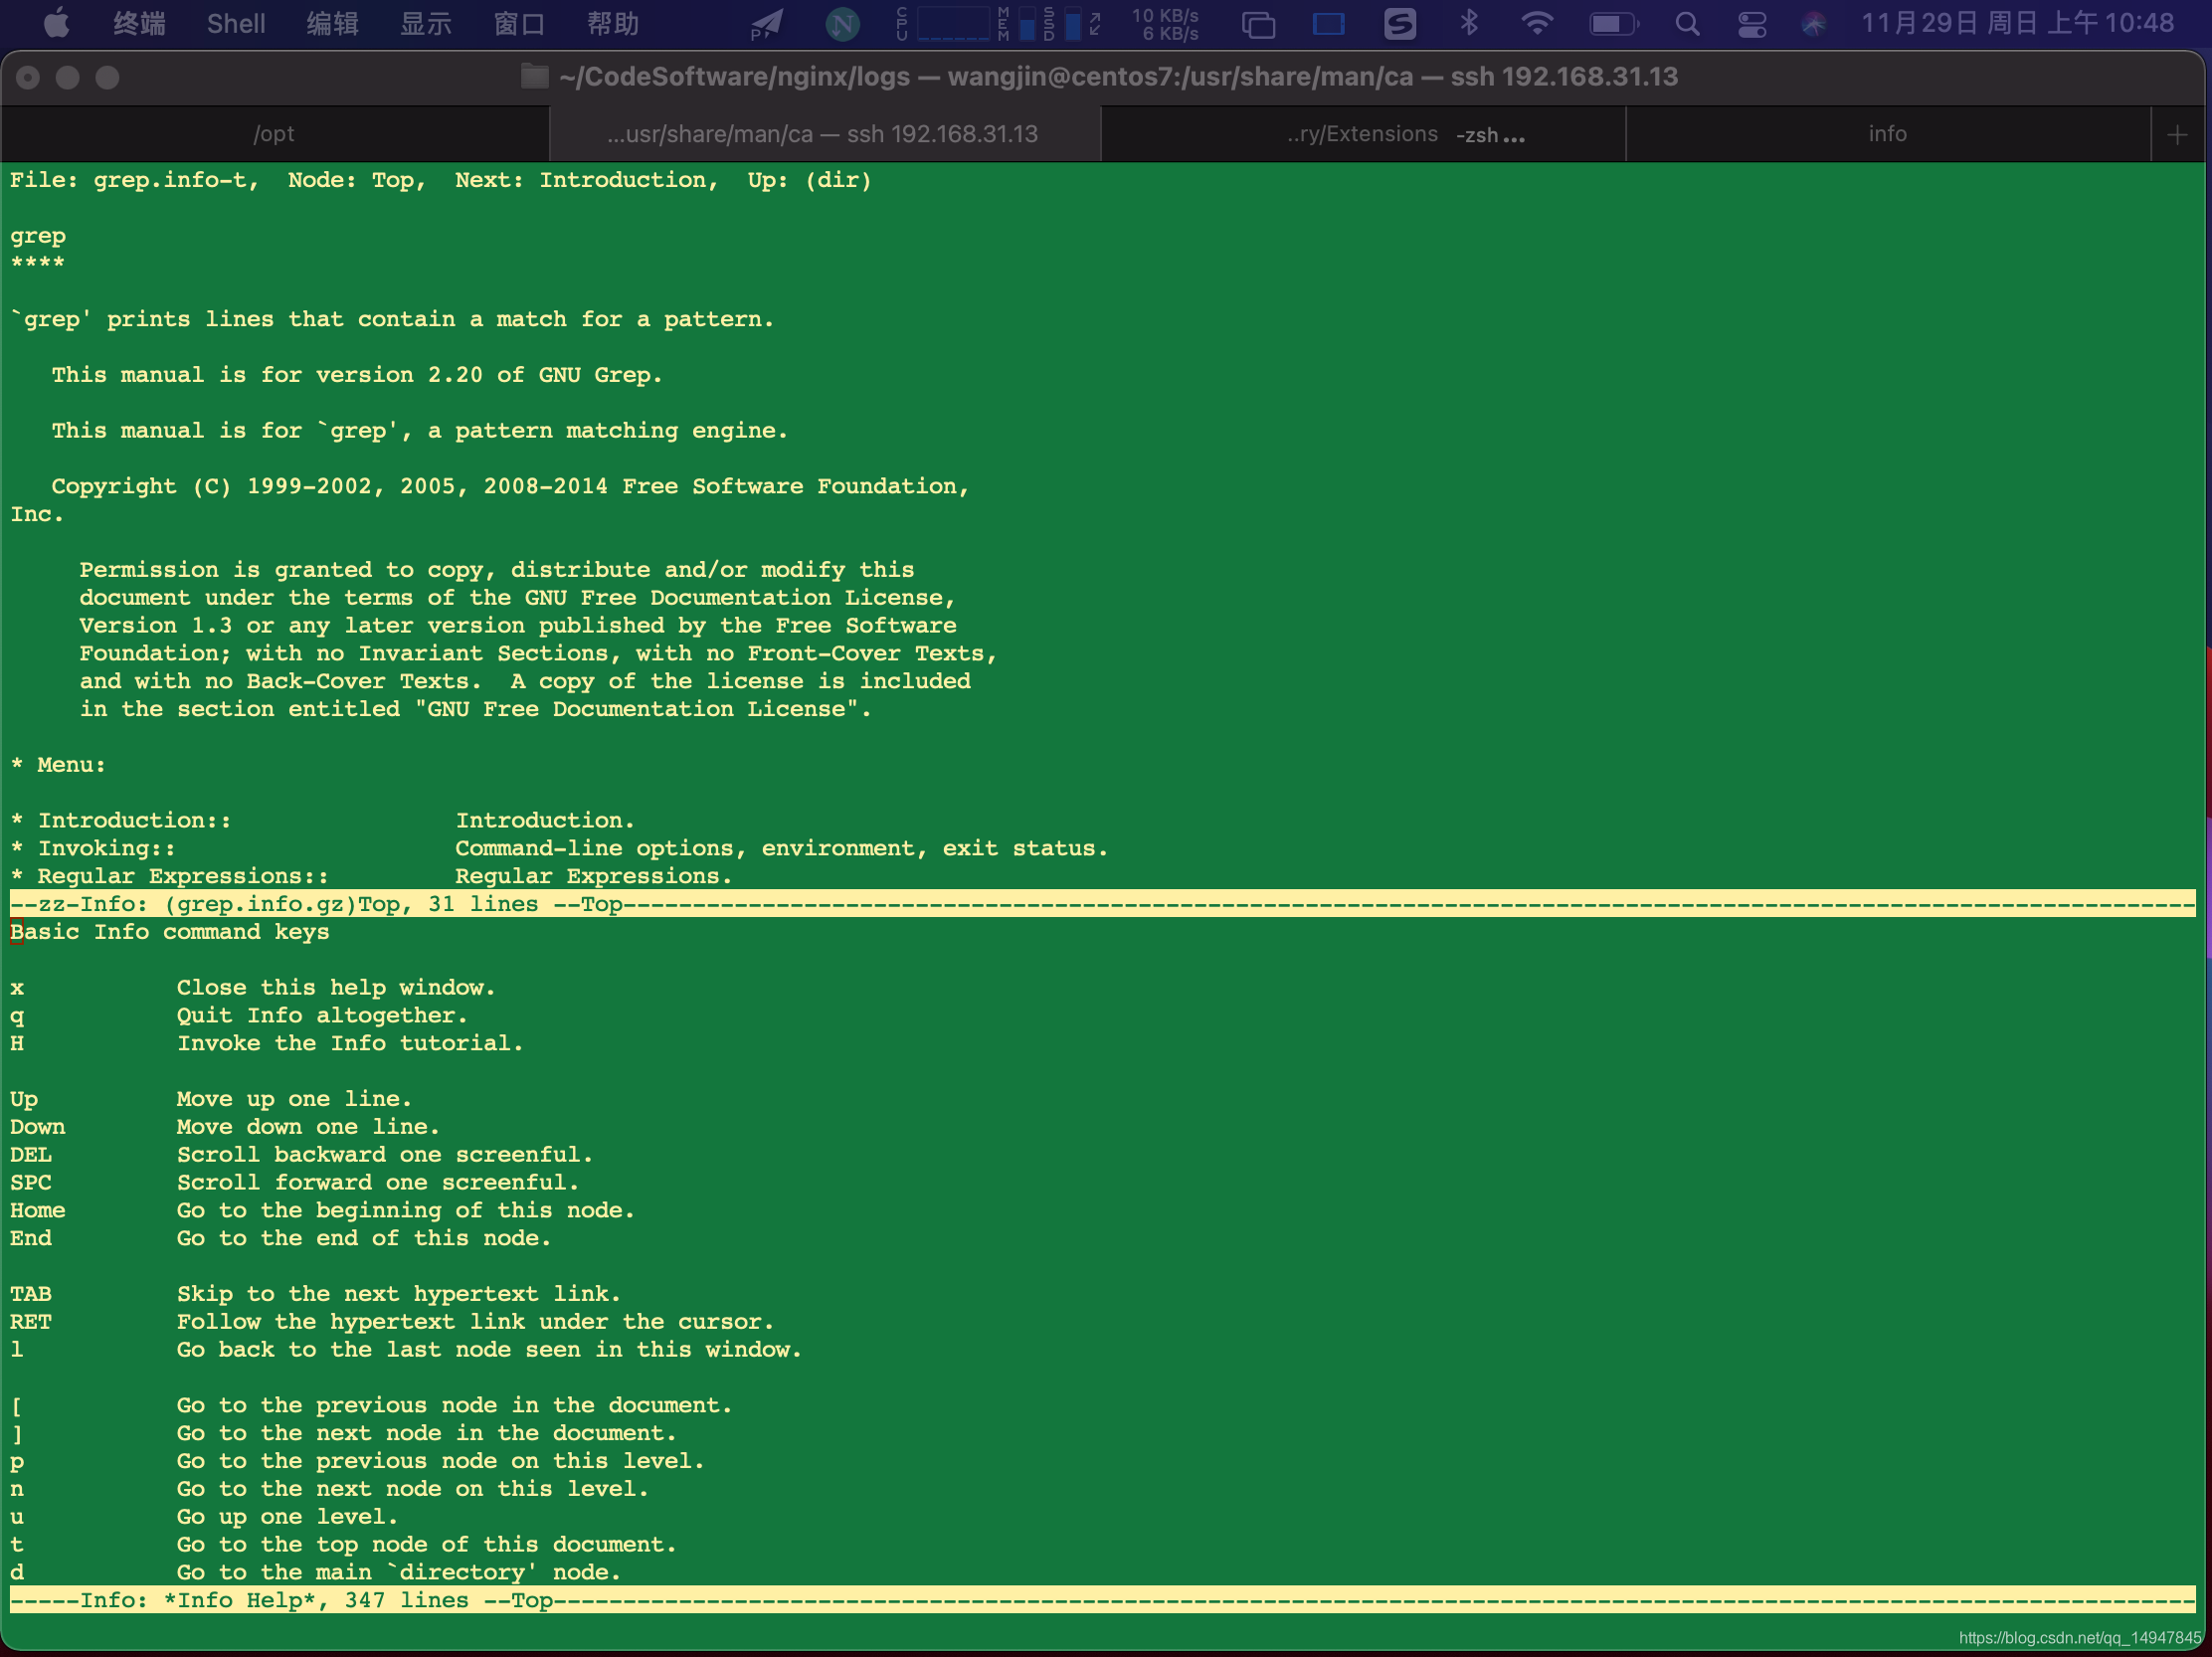Image resolution: width=2212 pixels, height=1657 pixels.
Task: Switch to the /opt terminal tab
Action: tap(274, 134)
